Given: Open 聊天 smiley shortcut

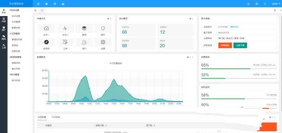Looking at the screenshot, I should click(103, 30).
